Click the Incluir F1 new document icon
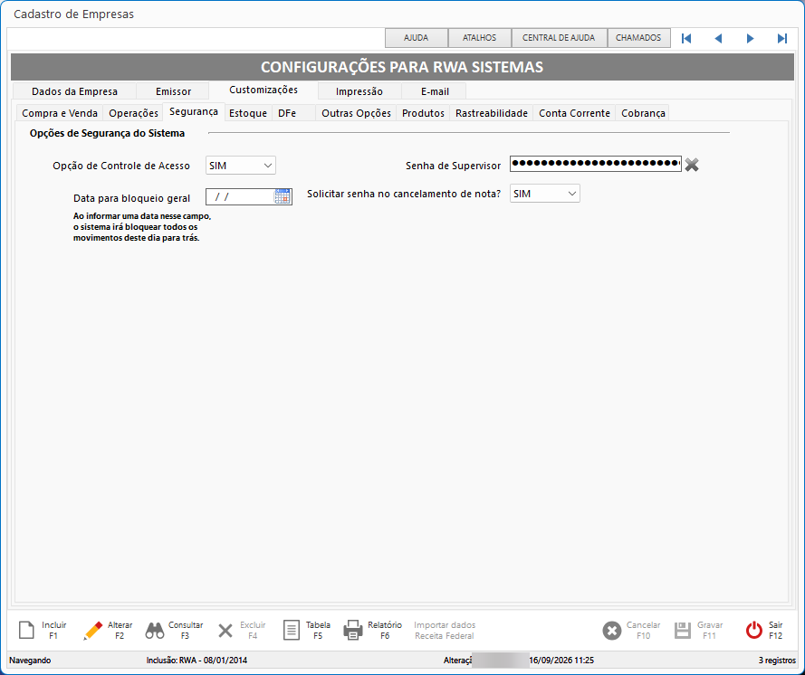This screenshot has height=675, width=805. pos(26,631)
